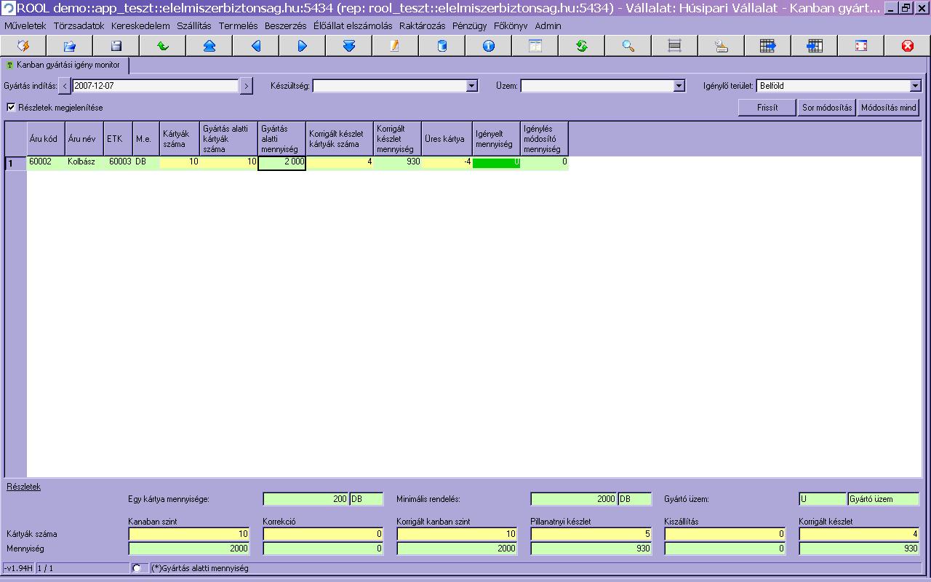Click the two-pane window layout icon

tap(535, 46)
